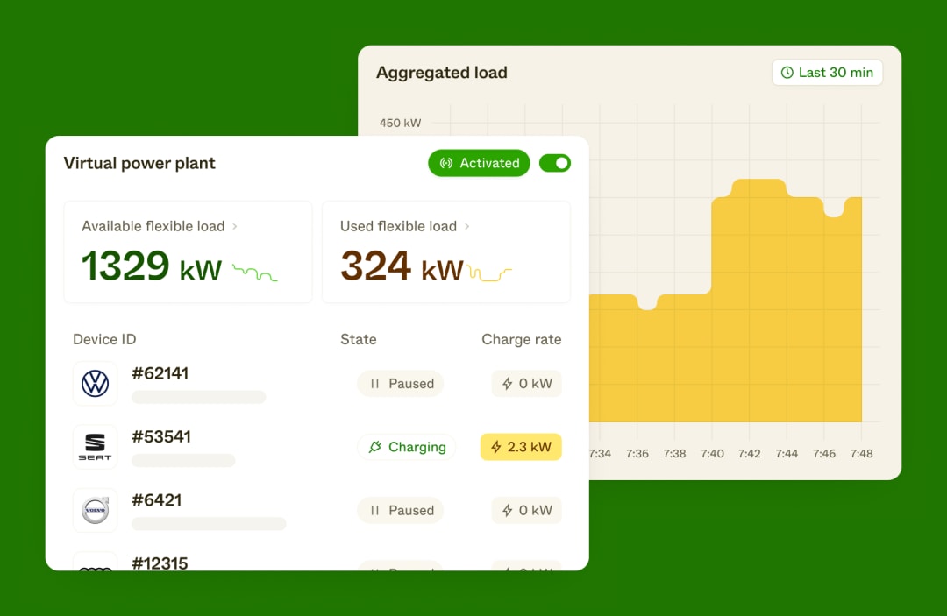Disable the Virtual power plant toggle switch

click(555, 163)
